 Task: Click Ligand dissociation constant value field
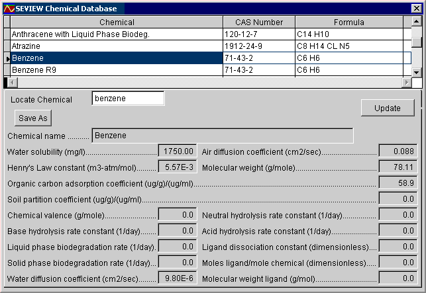(x=398, y=247)
